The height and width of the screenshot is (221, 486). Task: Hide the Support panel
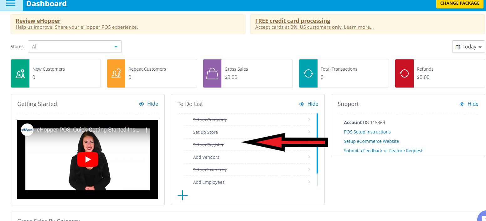469,104
